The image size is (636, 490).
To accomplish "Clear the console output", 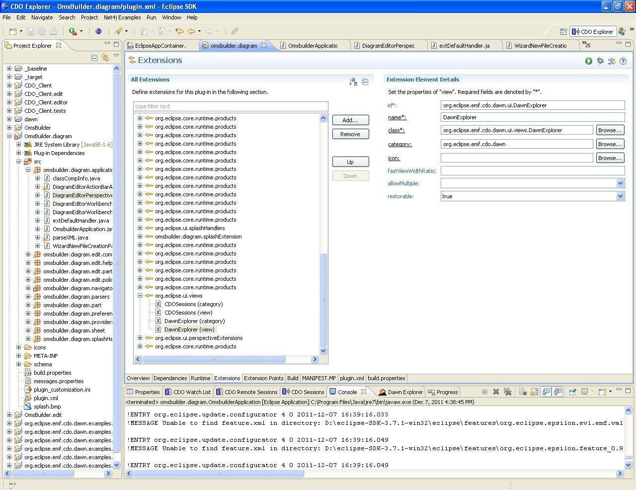I will click(x=523, y=392).
